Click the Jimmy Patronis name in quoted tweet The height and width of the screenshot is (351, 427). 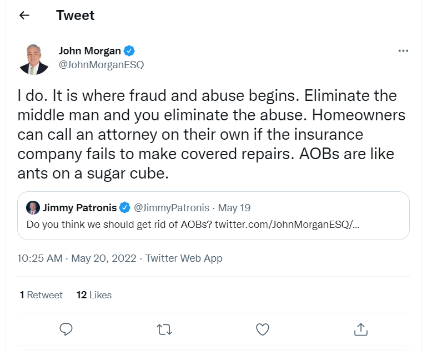point(79,208)
